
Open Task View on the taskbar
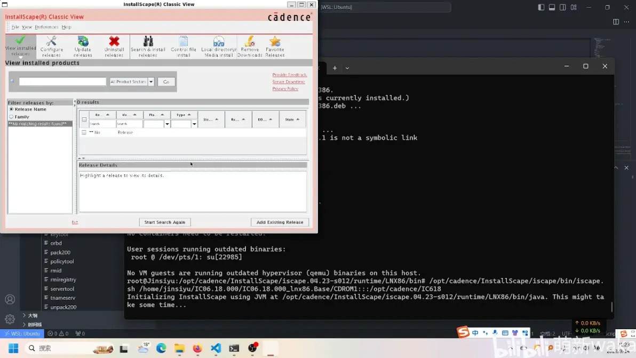pyautogui.click(x=124, y=348)
